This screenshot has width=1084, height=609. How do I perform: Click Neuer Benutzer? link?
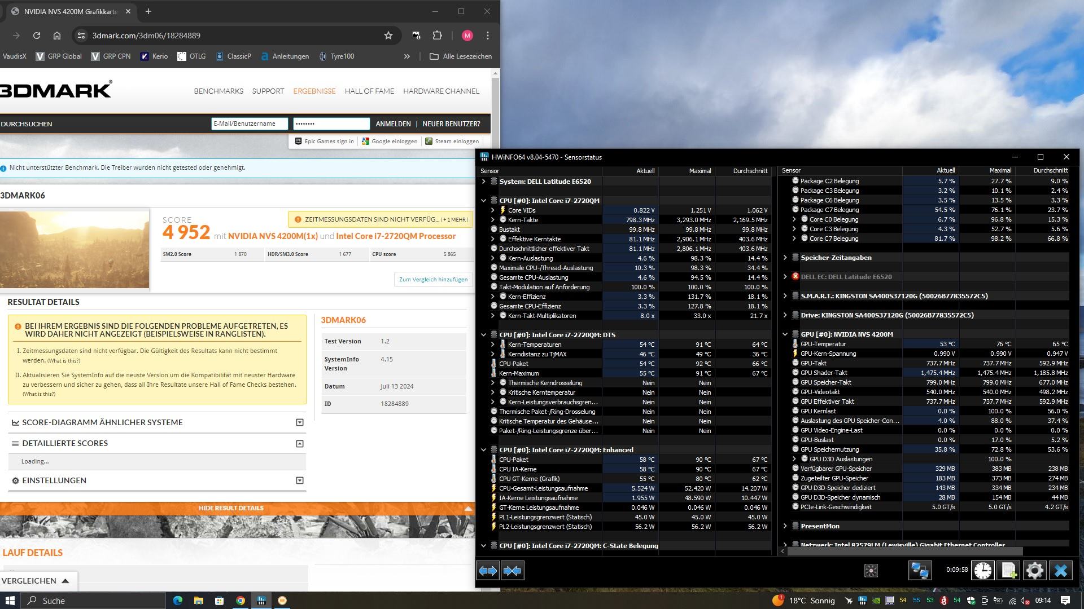[451, 124]
